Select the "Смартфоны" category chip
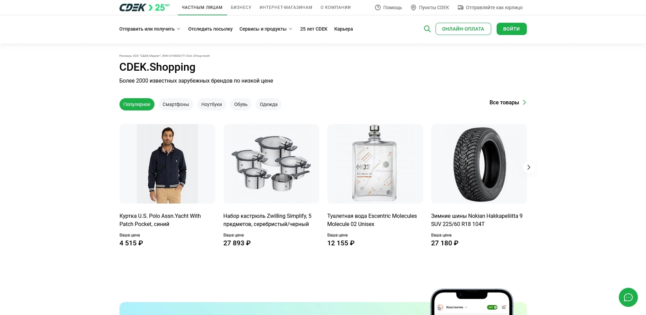Viewport: 646px width, 315px height. (176, 104)
